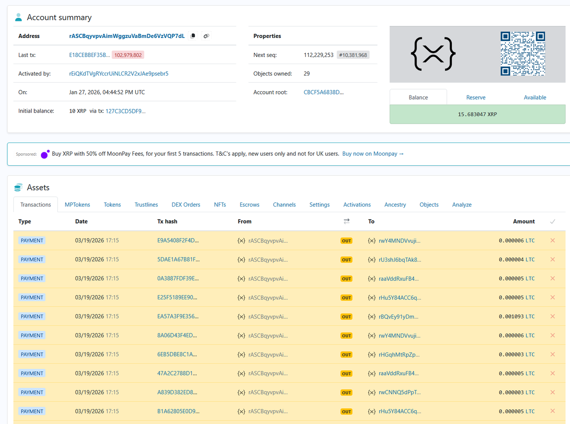The height and width of the screenshot is (424, 570).
Task: Open the Tokens tab
Action: click(x=113, y=205)
